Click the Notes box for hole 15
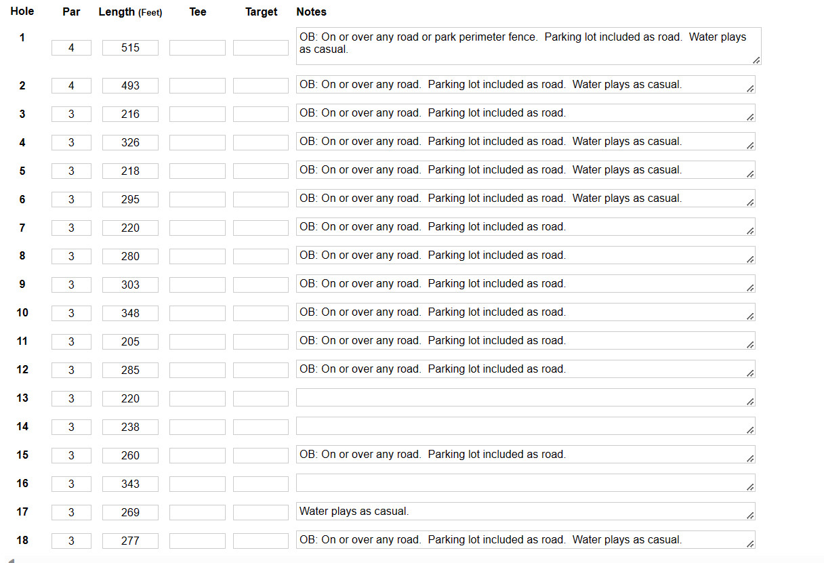 click(526, 455)
